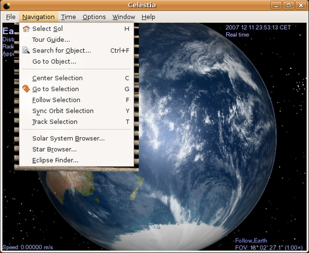Open the Options menu
The width and height of the screenshot is (309, 253).
tap(94, 17)
